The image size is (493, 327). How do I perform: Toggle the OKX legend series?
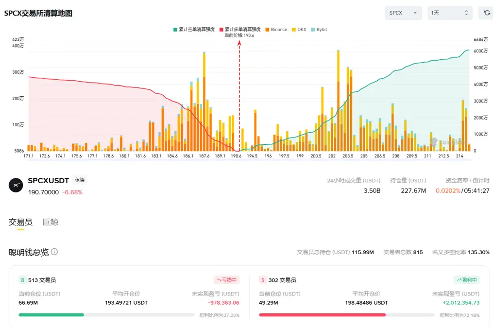coord(299,30)
